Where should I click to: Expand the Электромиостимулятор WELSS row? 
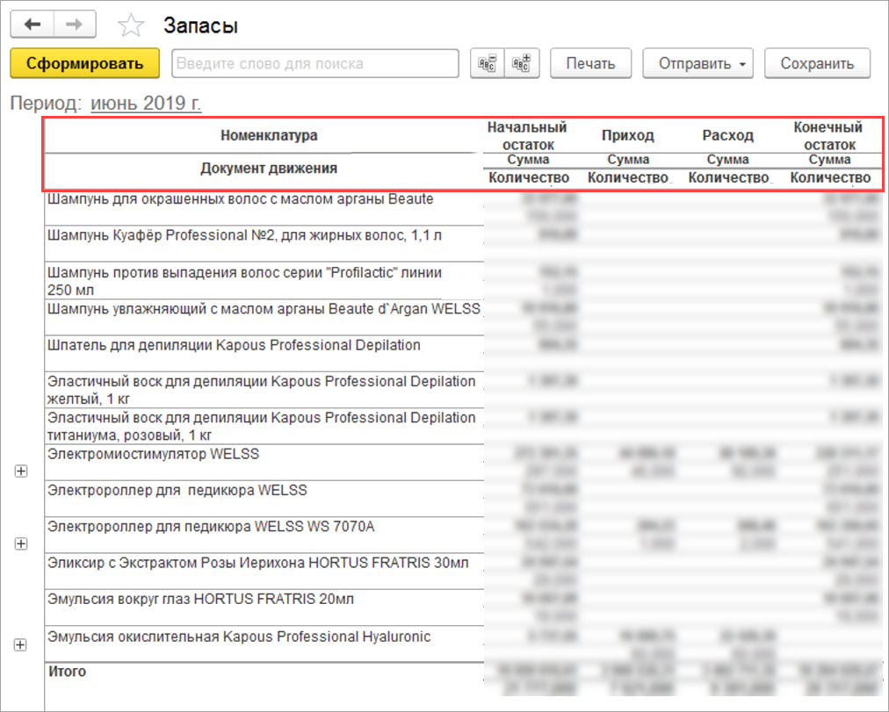click(x=21, y=471)
